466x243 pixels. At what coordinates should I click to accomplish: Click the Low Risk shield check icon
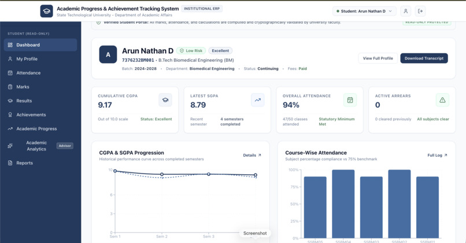point(182,50)
